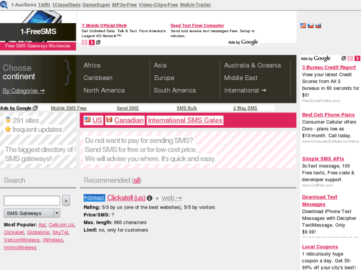361x270 pixels.
Task: Open International gateways link
Action: (x=245, y=90)
